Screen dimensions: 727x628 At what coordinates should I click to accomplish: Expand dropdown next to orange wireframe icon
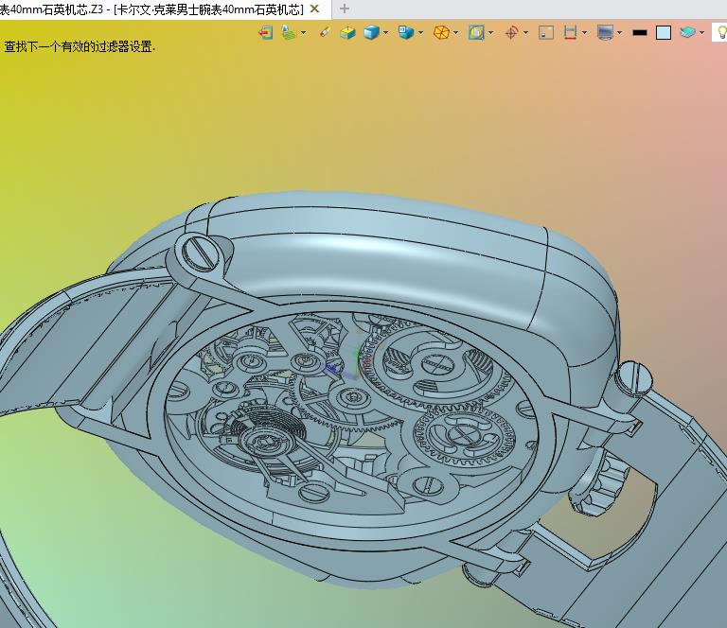pos(455,32)
